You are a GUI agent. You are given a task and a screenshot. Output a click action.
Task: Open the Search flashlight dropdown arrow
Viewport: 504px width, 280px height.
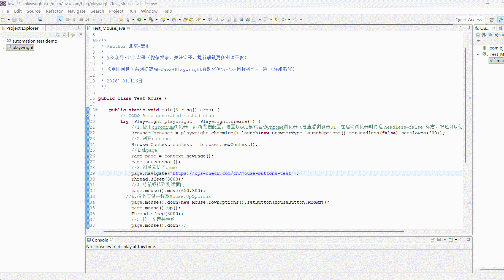[204, 20]
